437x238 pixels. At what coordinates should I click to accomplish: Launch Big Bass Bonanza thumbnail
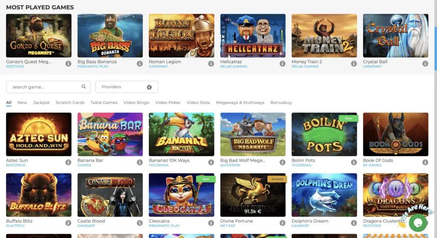pyautogui.click(x=110, y=36)
